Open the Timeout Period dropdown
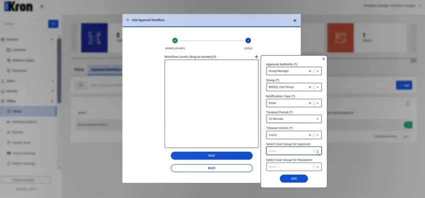This screenshot has height=198, width=425. tap(294, 119)
